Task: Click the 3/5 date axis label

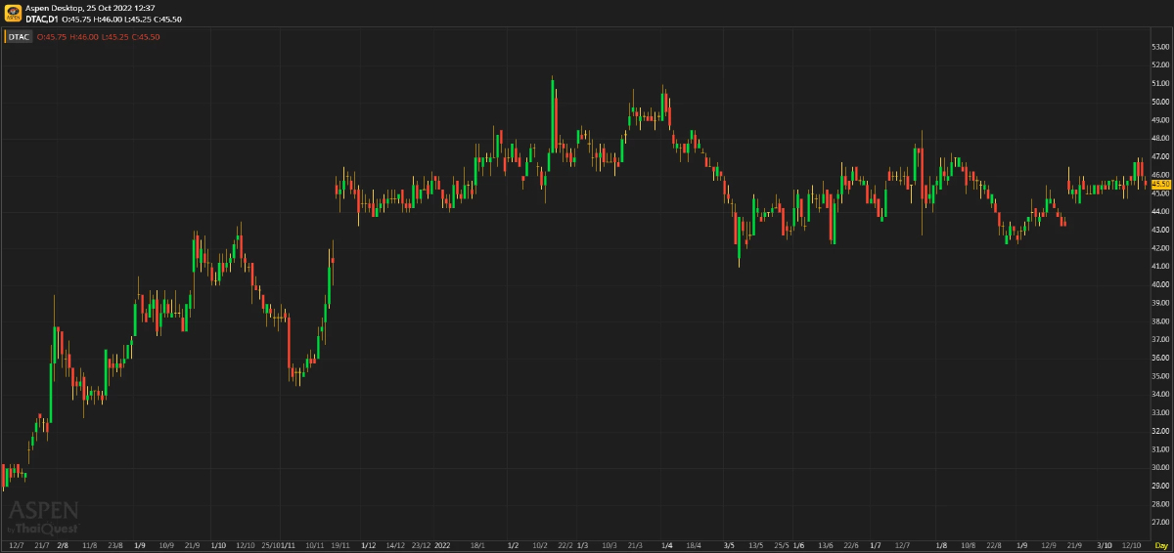Action: pos(729,544)
